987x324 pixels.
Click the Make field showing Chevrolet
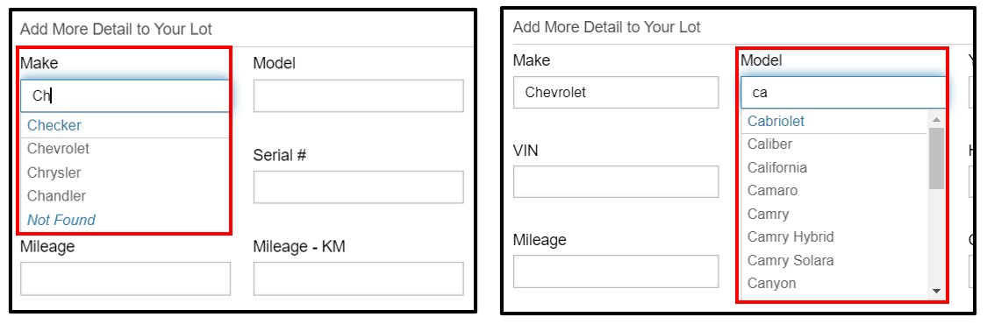click(x=616, y=92)
